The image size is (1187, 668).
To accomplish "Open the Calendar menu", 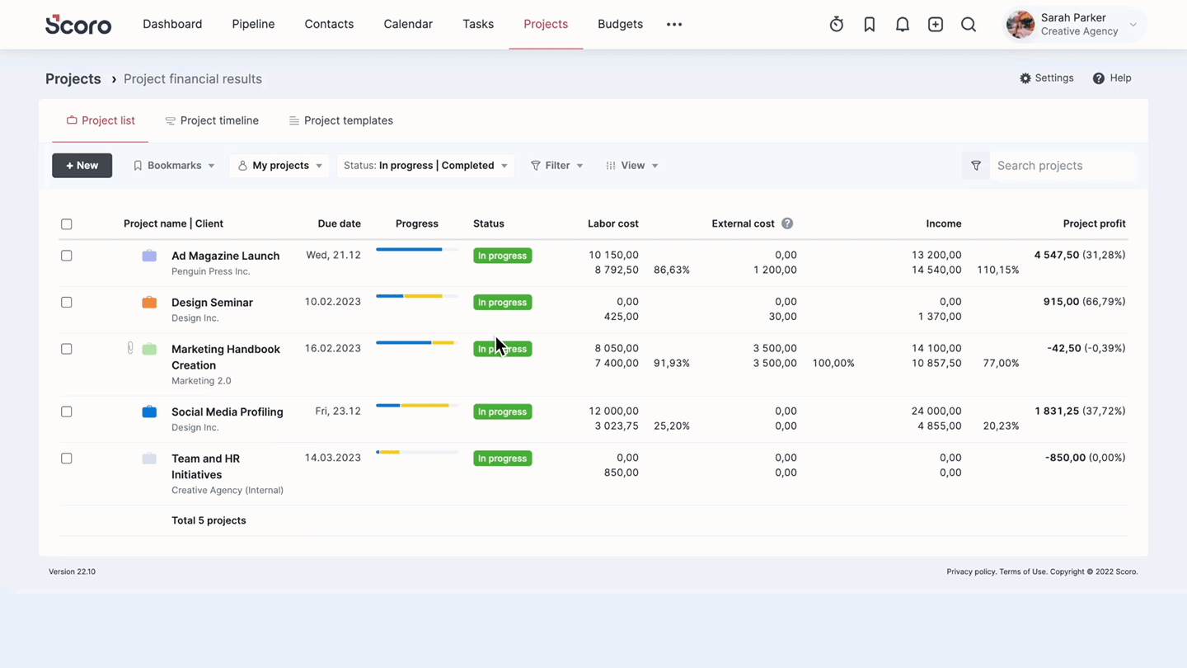I will [408, 25].
